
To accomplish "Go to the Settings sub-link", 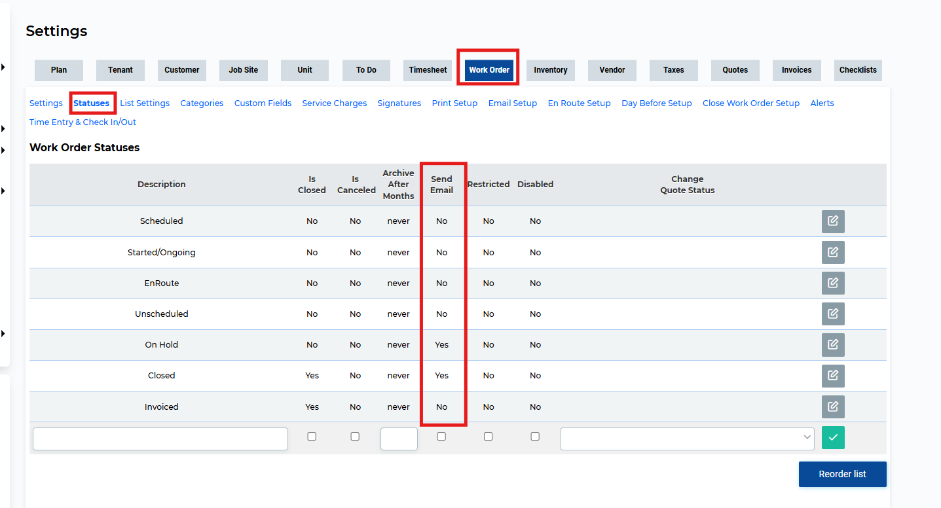I will coord(46,103).
